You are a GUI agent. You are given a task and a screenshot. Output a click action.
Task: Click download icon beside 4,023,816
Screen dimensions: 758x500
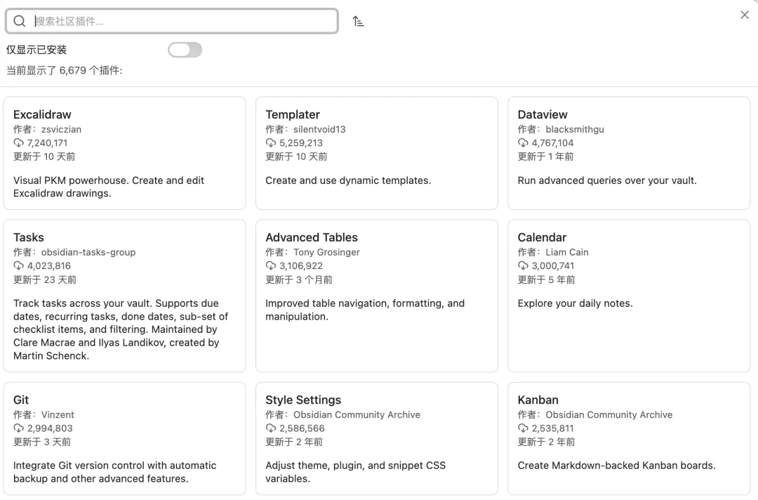point(18,265)
